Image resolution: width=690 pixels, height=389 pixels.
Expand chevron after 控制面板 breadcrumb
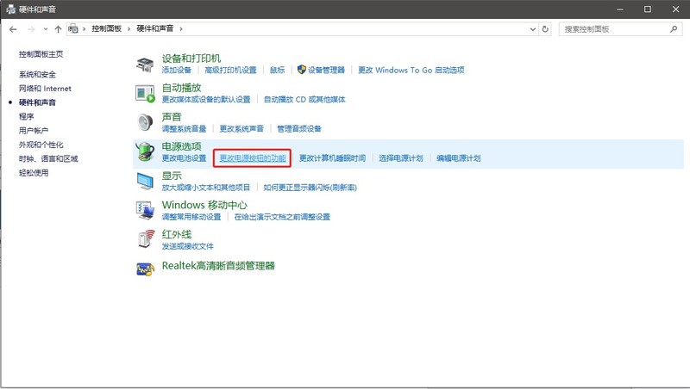coord(129,29)
